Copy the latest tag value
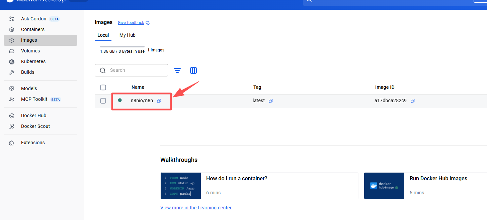The height and width of the screenshot is (220, 487). pos(271,101)
